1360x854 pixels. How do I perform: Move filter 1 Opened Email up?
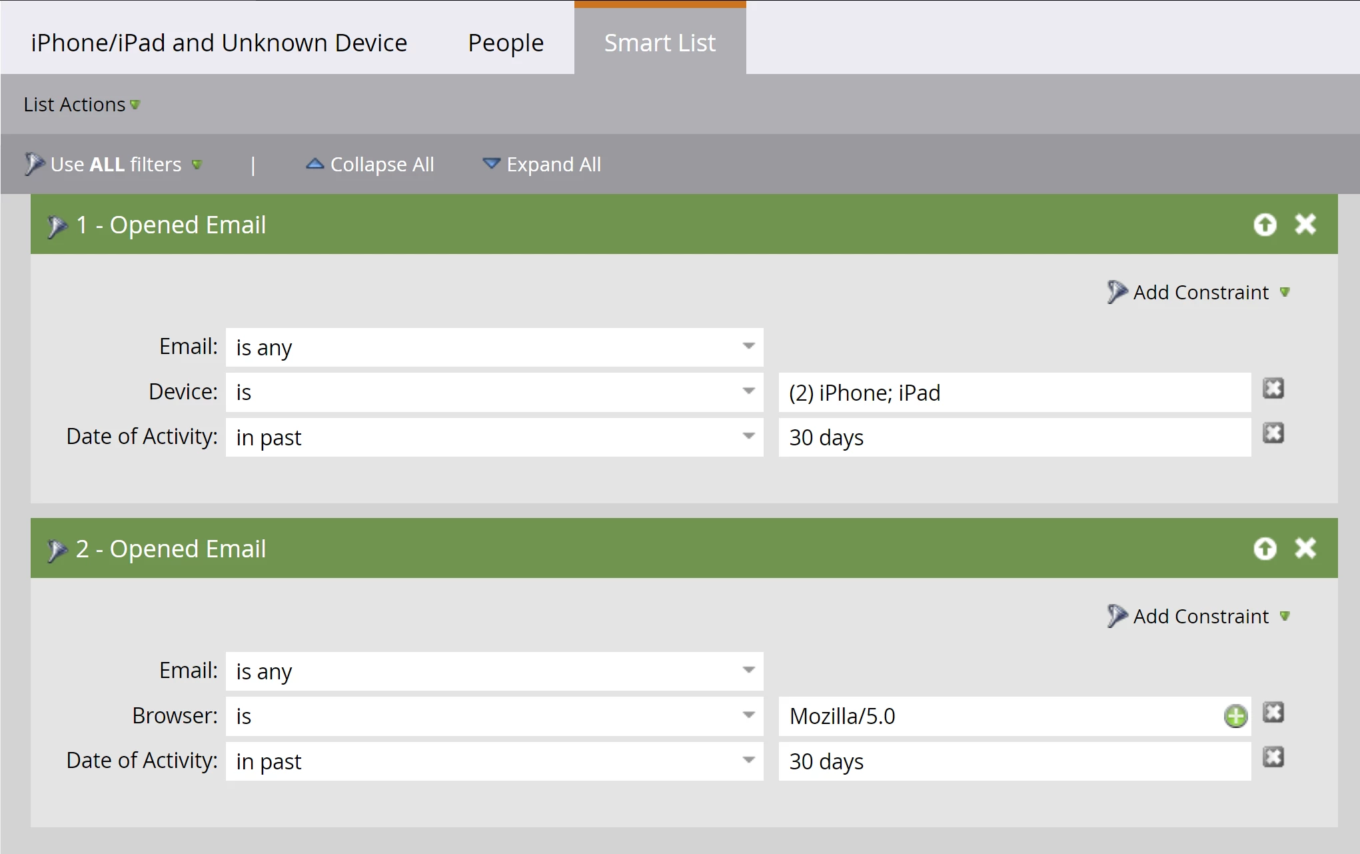tap(1265, 225)
